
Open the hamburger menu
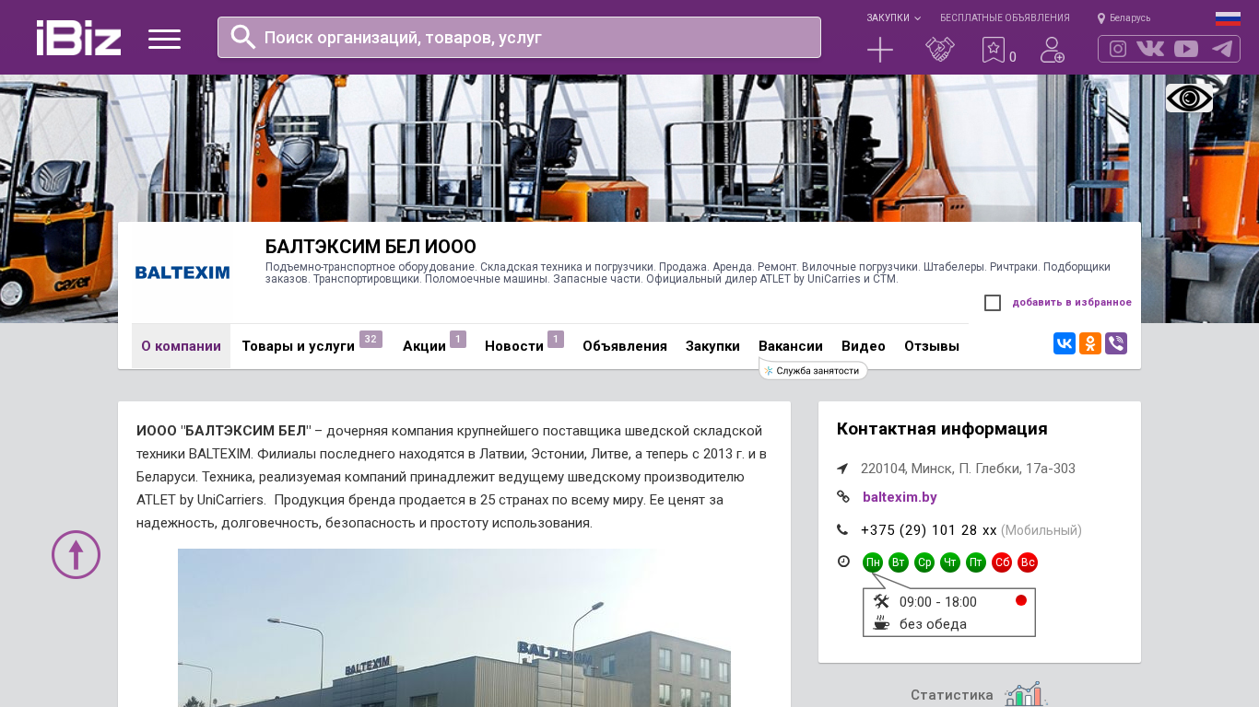[164, 39]
